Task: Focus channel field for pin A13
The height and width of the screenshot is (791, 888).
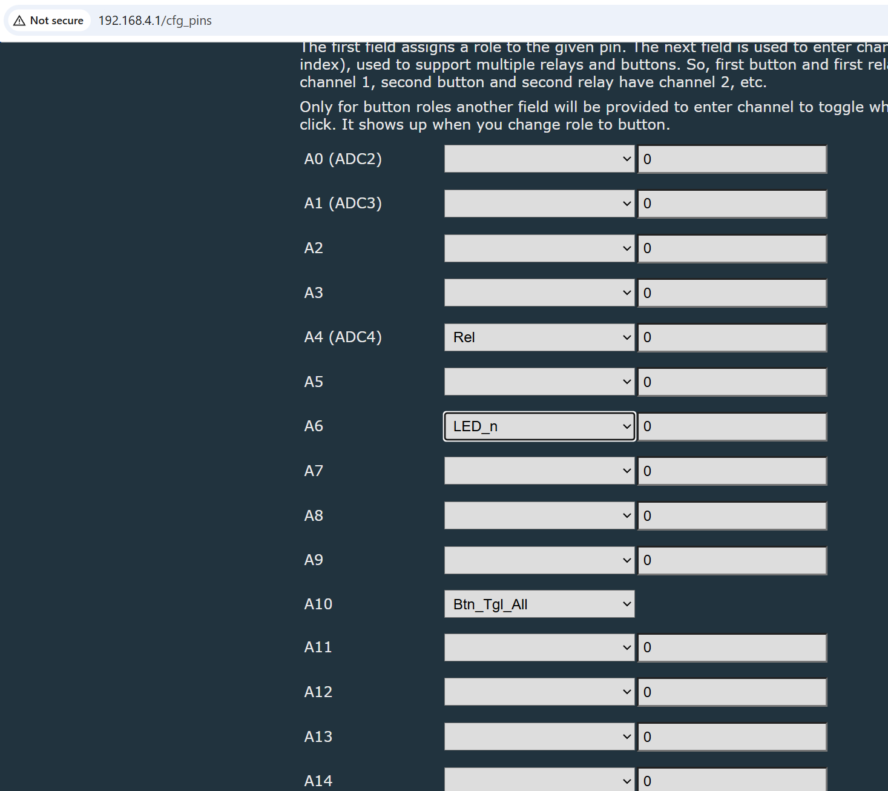Action: (x=732, y=737)
